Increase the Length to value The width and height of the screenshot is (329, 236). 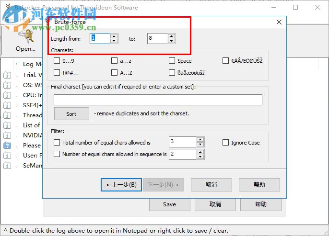coord(171,36)
